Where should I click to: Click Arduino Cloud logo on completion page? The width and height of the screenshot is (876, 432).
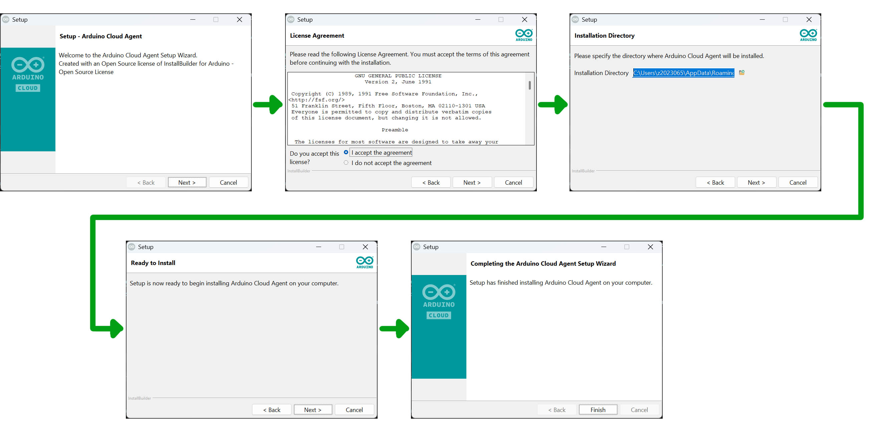pos(439,301)
